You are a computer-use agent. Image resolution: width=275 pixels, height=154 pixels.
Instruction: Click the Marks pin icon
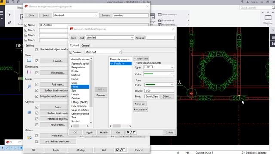coord(29,86)
